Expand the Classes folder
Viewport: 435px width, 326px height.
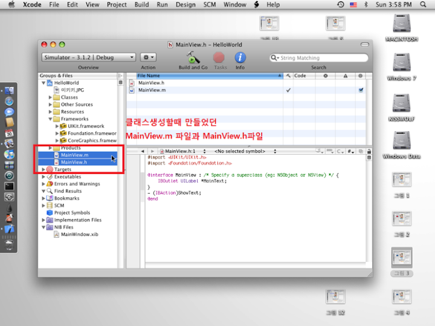[50, 97]
